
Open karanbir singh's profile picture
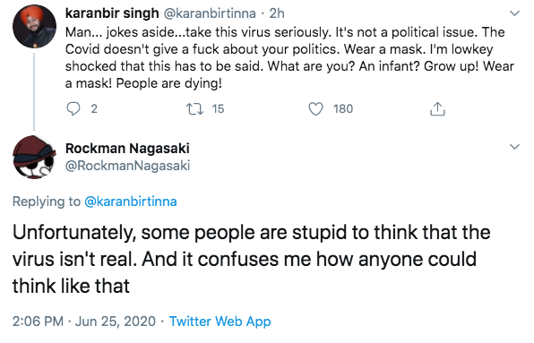(34, 26)
